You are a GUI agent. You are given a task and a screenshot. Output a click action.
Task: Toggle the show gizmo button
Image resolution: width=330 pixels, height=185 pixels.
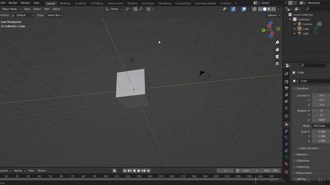pos(233,9)
